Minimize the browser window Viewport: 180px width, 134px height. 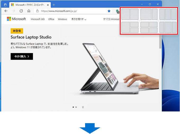pyautogui.click(x=142, y=4)
